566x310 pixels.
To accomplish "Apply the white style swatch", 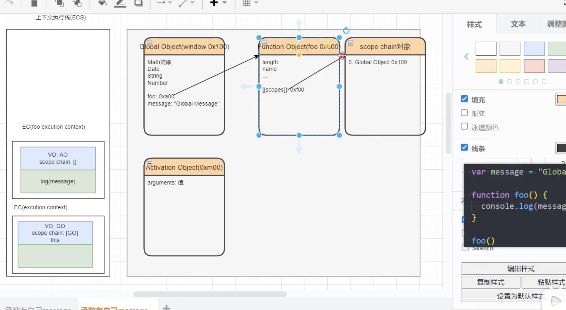I will pyautogui.click(x=486, y=49).
